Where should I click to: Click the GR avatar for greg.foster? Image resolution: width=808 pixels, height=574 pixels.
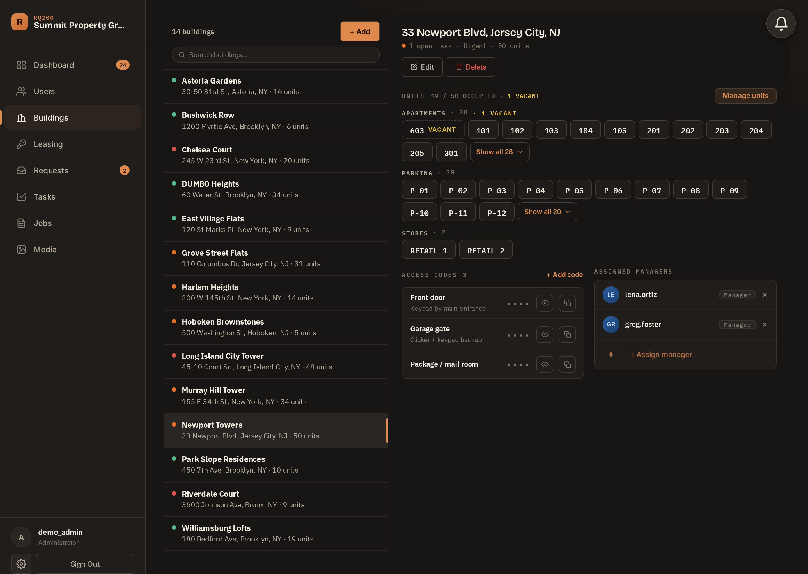click(611, 325)
